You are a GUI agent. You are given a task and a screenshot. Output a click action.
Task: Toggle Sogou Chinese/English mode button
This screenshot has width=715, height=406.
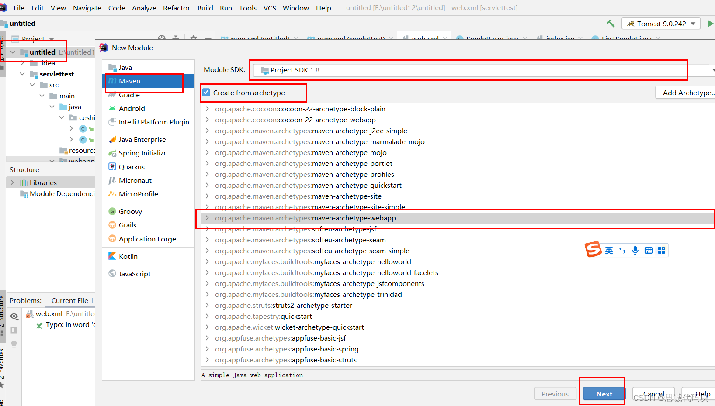pos(609,250)
